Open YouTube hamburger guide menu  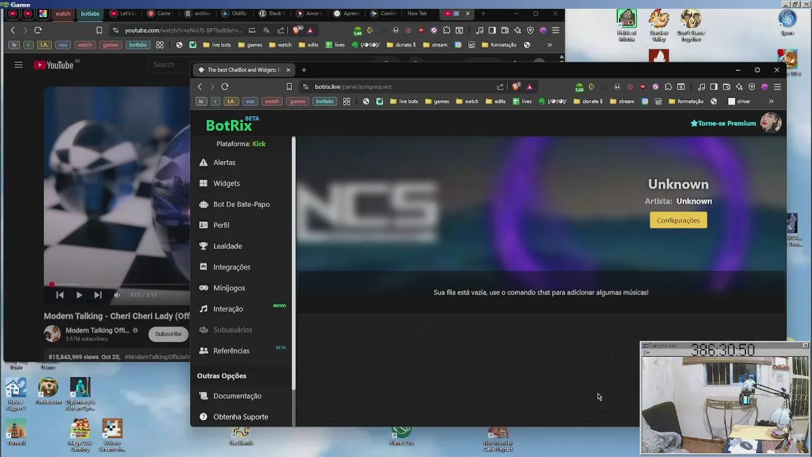(18, 65)
